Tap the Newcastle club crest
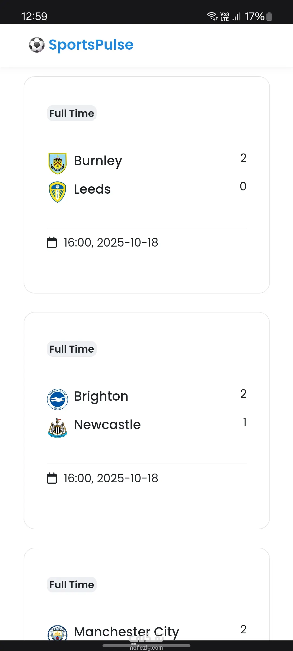 [x=57, y=427]
